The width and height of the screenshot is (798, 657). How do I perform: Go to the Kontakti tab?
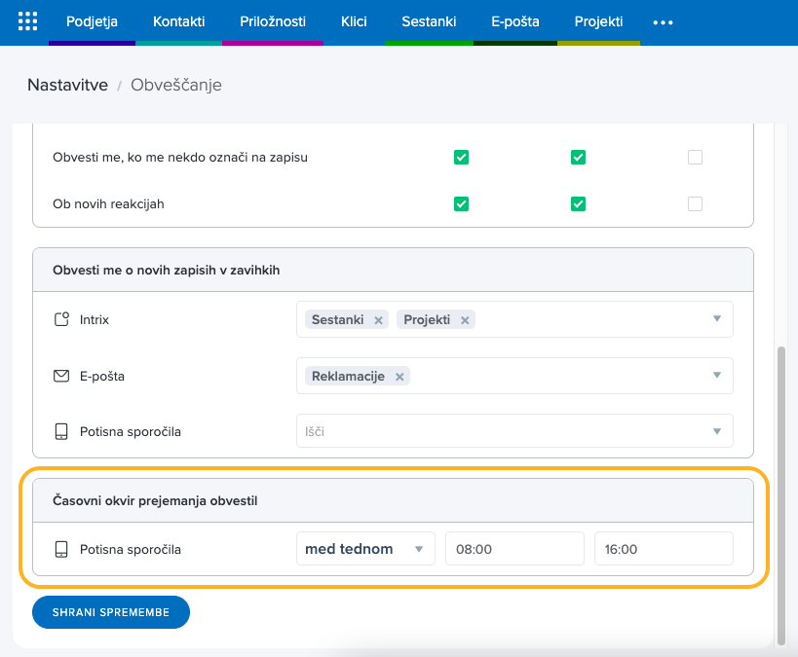click(x=178, y=21)
